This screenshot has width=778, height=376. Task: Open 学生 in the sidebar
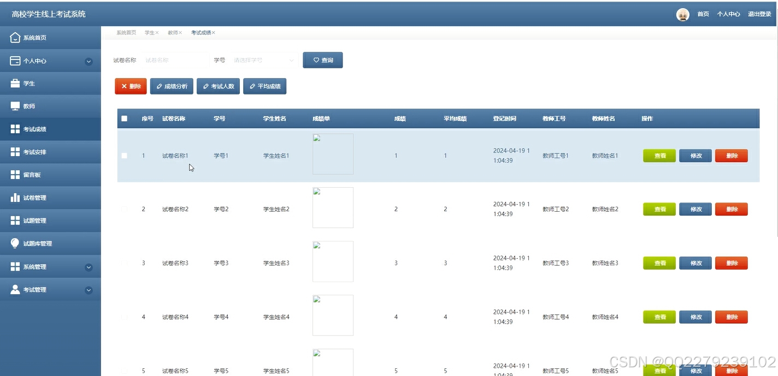[x=50, y=83]
